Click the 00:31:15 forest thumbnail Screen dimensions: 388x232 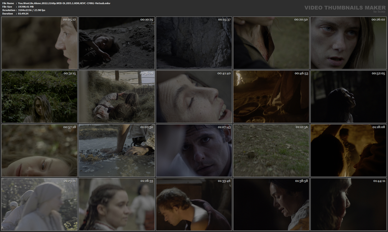coord(39,97)
